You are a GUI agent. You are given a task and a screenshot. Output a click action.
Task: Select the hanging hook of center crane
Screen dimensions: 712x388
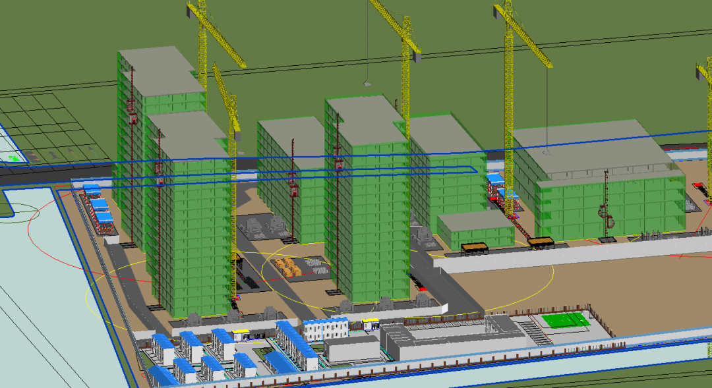[x=366, y=84]
